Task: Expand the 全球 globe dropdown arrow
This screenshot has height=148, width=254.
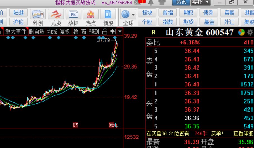Action: pyautogui.click(x=134, y=15)
